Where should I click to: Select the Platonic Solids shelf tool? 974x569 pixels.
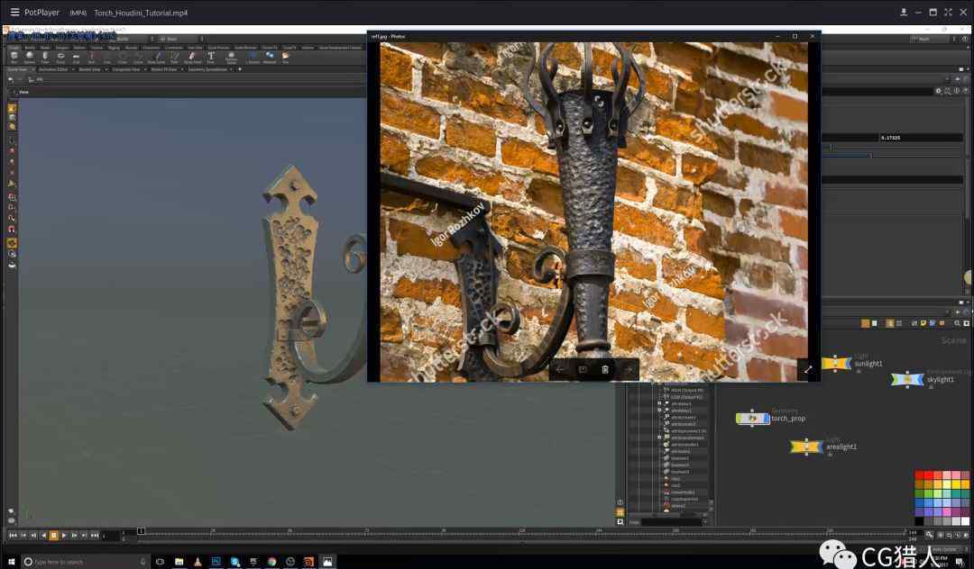click(231, 58)
